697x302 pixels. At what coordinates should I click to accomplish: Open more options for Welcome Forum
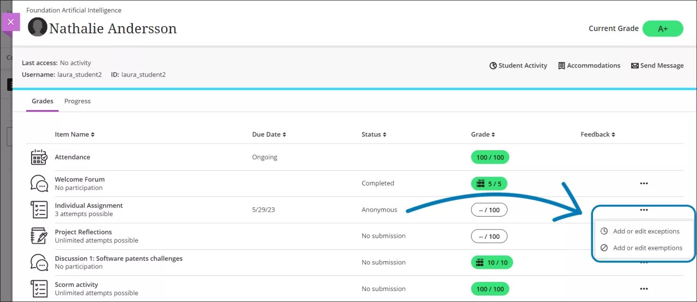click(644, 183)
